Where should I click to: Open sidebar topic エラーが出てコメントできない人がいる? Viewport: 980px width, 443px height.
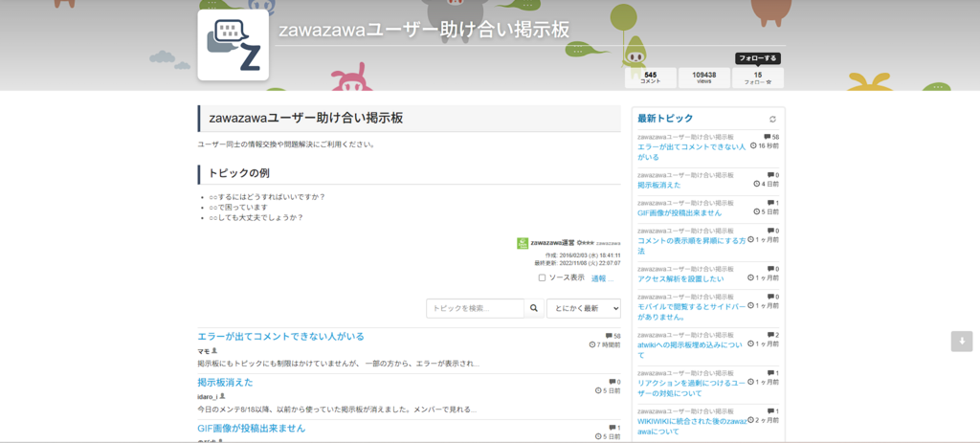[x=692, y=152]
